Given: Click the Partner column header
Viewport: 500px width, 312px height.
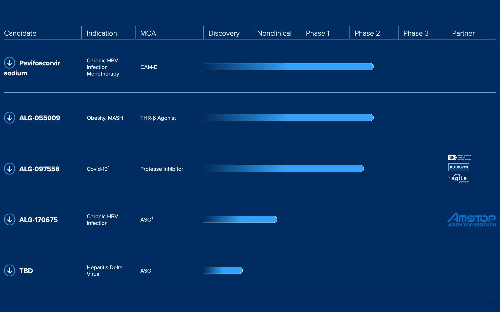Looking at the screenshot, I should pyautogui.click(x=463, y=33).
